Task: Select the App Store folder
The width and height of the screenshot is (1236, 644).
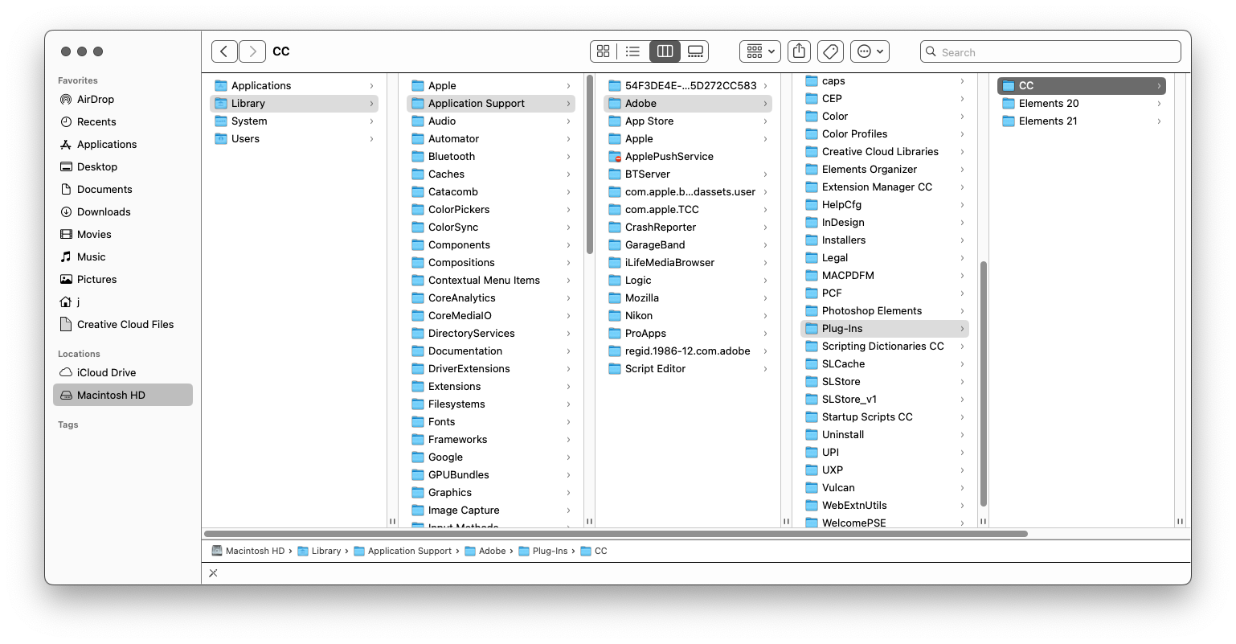Action: coord(688,121)
